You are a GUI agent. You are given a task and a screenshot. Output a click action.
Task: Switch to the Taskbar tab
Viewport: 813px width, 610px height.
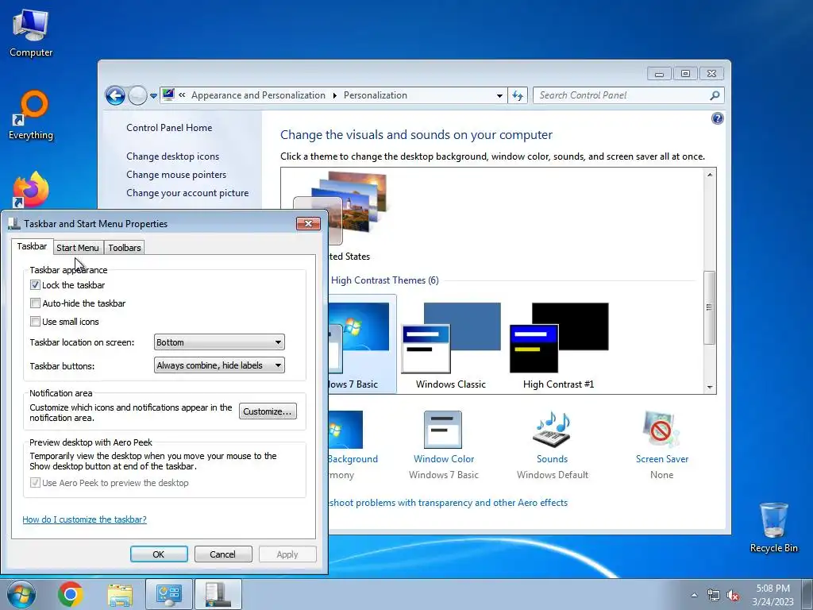point(32,246)
